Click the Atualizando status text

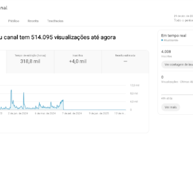point(171,40)
